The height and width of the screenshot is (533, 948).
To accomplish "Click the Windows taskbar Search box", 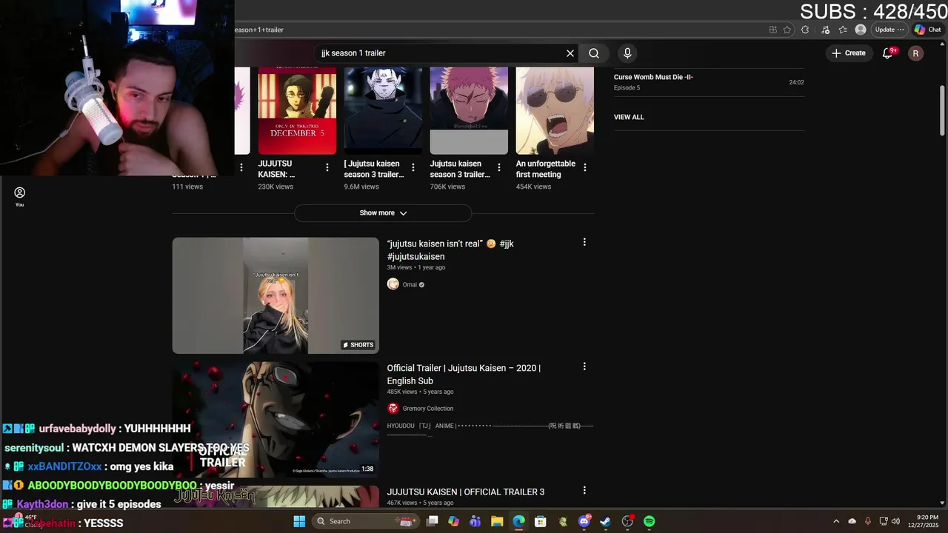I will (x=364, y=521).
